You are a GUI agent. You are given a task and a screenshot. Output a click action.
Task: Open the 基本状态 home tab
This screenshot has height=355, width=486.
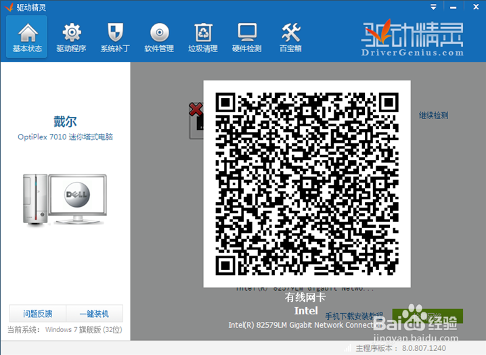click(x=26, y=37)
